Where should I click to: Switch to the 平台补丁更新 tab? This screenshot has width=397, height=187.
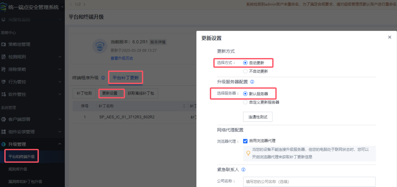(126, 78)
